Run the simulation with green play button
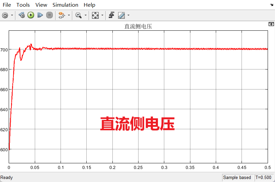Screen dimensions: 275x182 31,15
